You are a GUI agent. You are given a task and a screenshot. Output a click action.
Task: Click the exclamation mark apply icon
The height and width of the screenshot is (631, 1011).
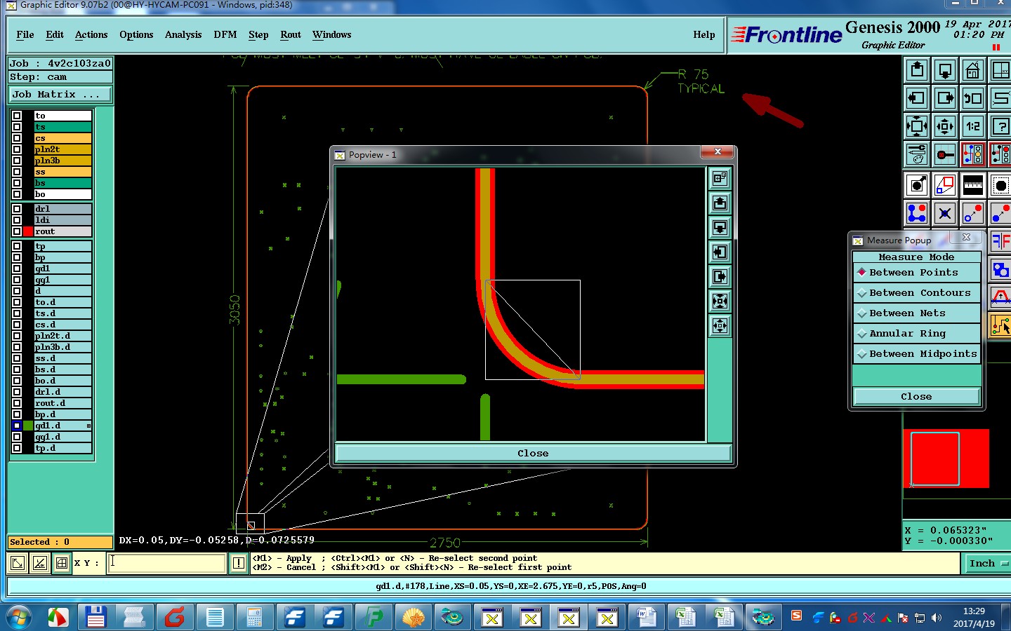[239, 563]
